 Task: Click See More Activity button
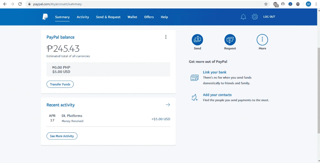coord(62,136)
